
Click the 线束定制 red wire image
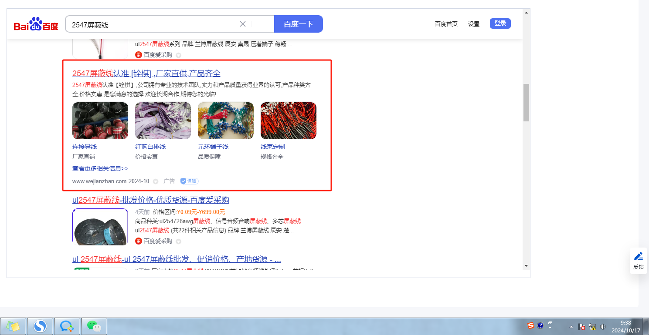click(x=289, y=121)
